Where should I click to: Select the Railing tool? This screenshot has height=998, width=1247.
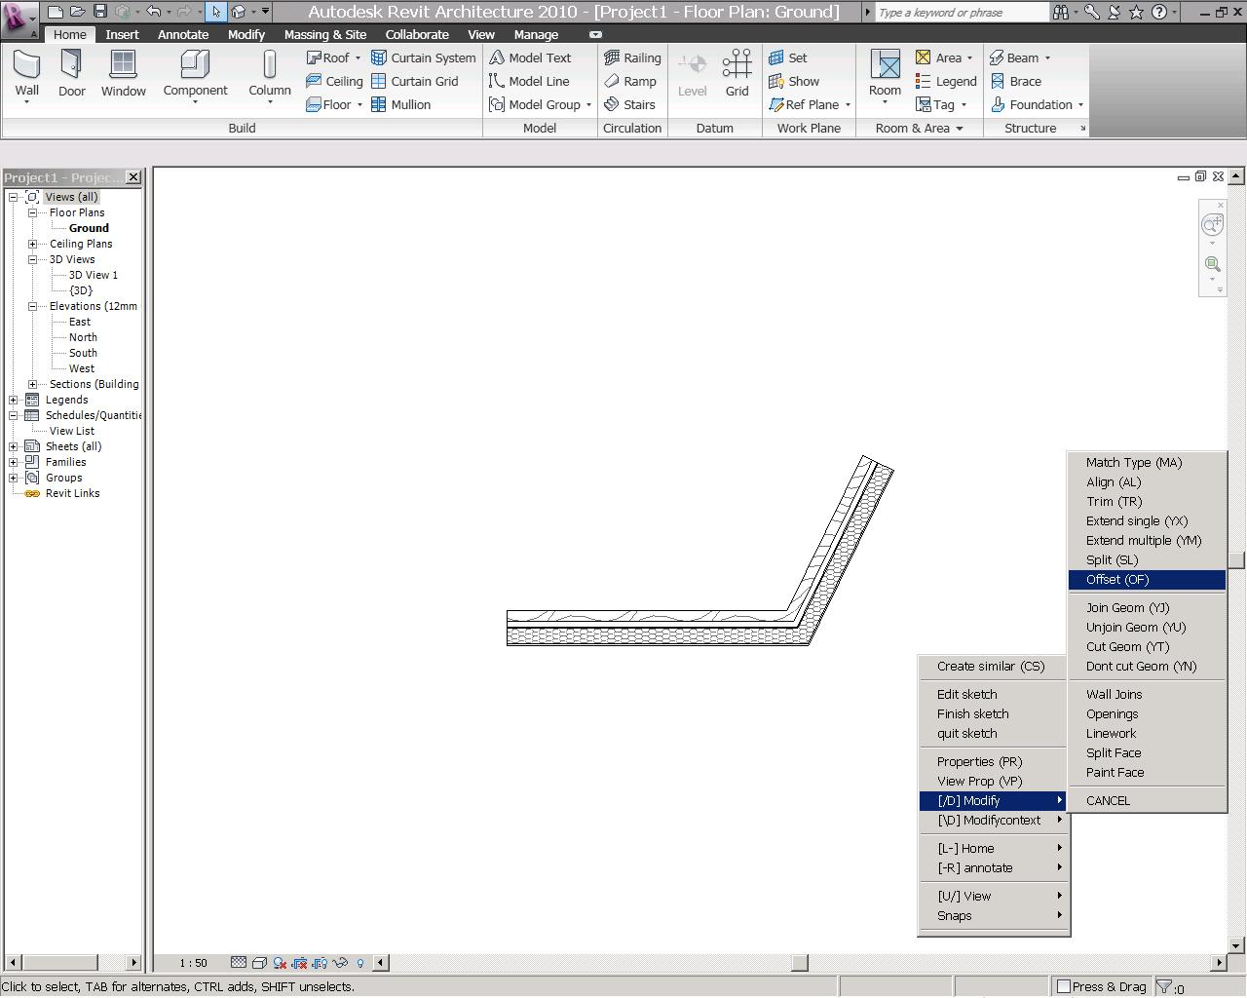[x=632, y=58]
